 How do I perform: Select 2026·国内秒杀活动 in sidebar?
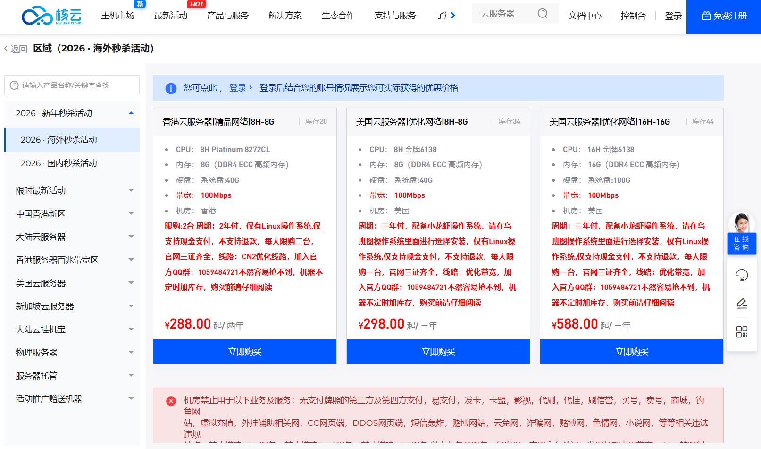coord(72,163)
